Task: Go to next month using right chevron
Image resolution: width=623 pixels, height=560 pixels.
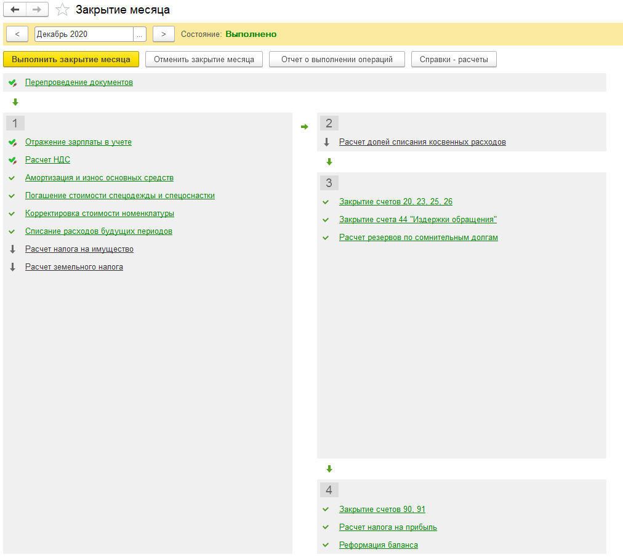Action: tap(163, 34)
